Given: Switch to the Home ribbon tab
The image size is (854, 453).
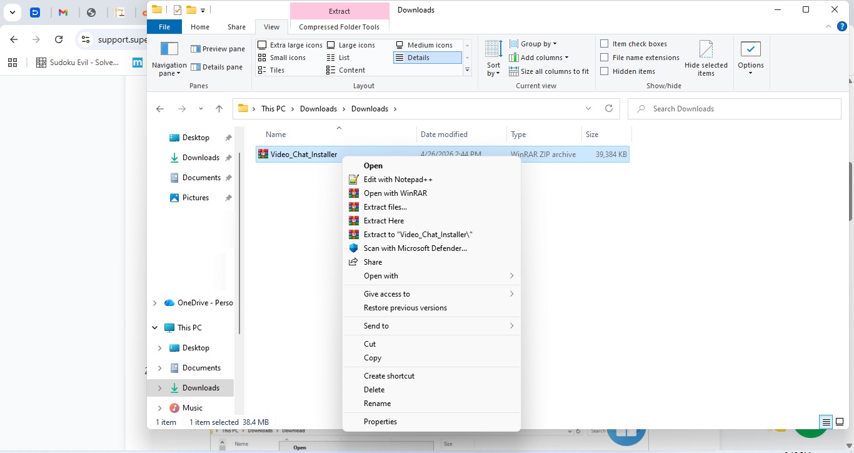Looking at the screenshot, I should [199, 27].
